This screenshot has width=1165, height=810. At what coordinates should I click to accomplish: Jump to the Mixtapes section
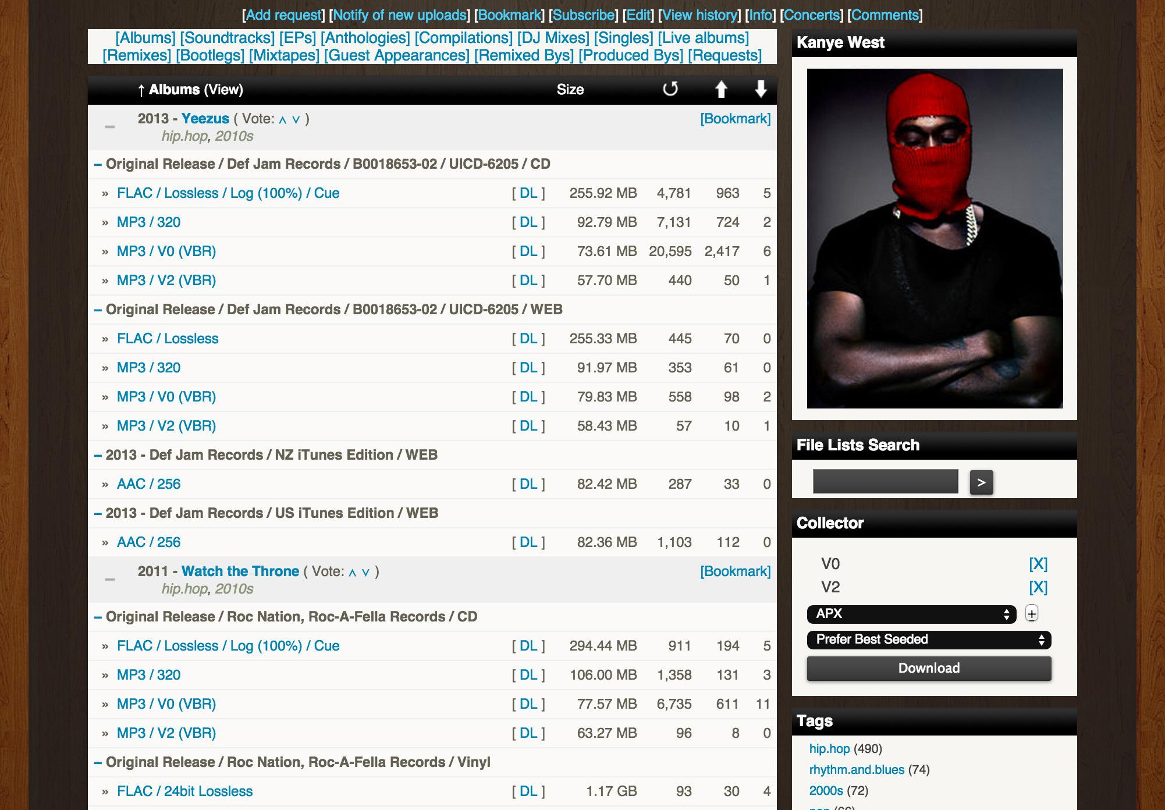coord(284,55)
